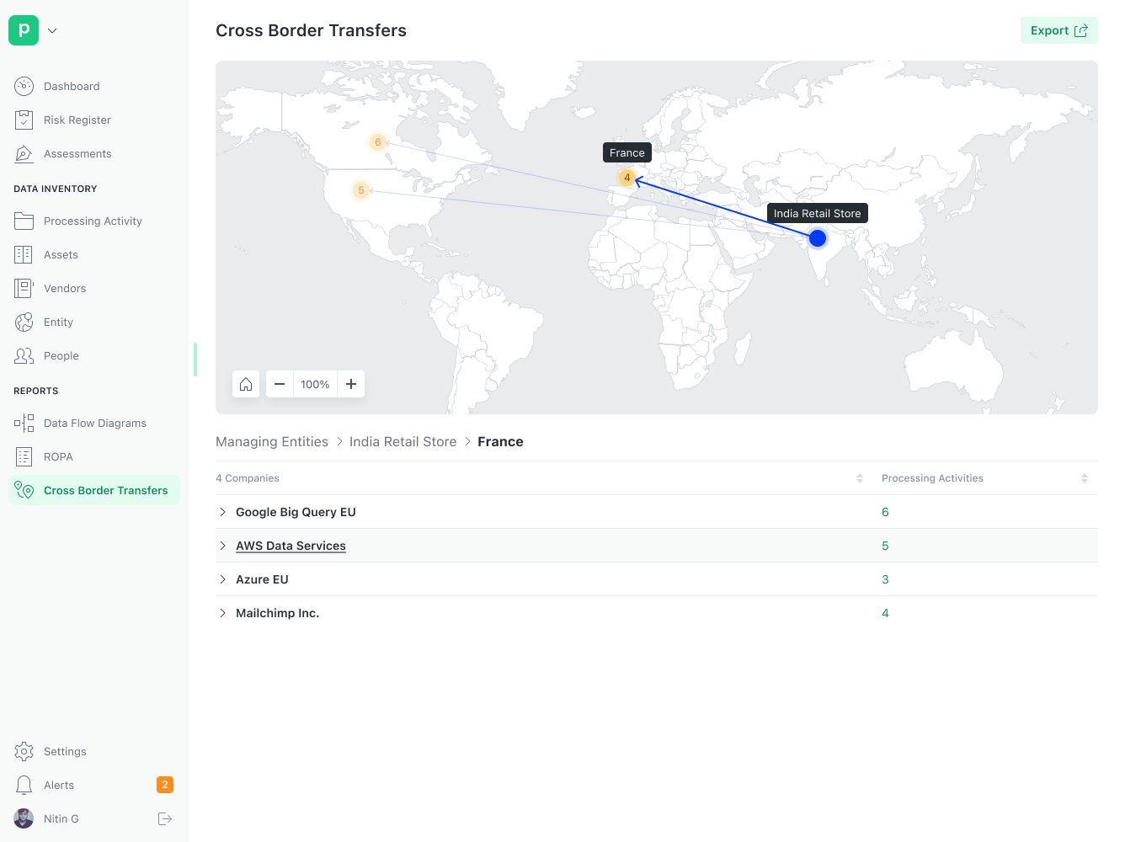Open Processing Activity from Data Inventory
The width and height of the screenshot is (1125, 842).
coord(94,221)
